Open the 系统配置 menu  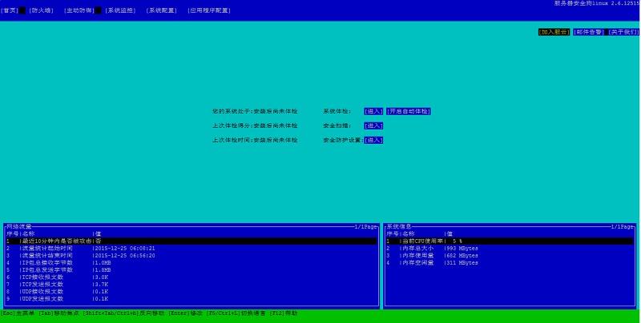click(x=161, y=10)
